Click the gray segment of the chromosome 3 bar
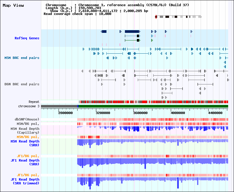This screenshot has width=234, height=192. pos(58,106)
